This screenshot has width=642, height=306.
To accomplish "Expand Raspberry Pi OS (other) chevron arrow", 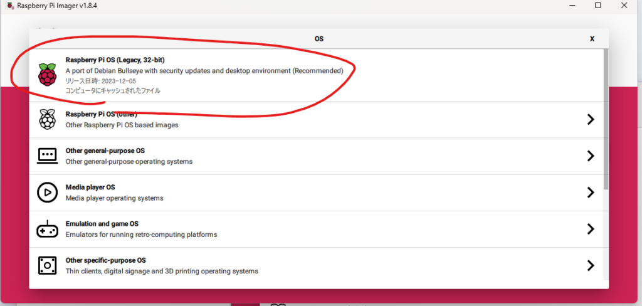I will 591,119.
